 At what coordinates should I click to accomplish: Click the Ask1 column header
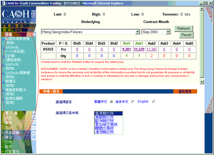[x=139, y=43]
